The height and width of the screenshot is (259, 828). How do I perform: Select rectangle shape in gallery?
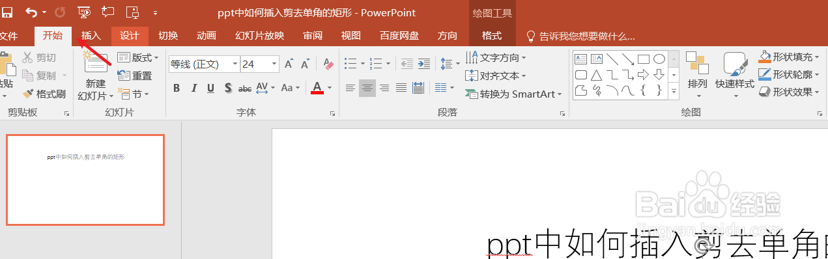pyautogui.click(x=644, y=59)
